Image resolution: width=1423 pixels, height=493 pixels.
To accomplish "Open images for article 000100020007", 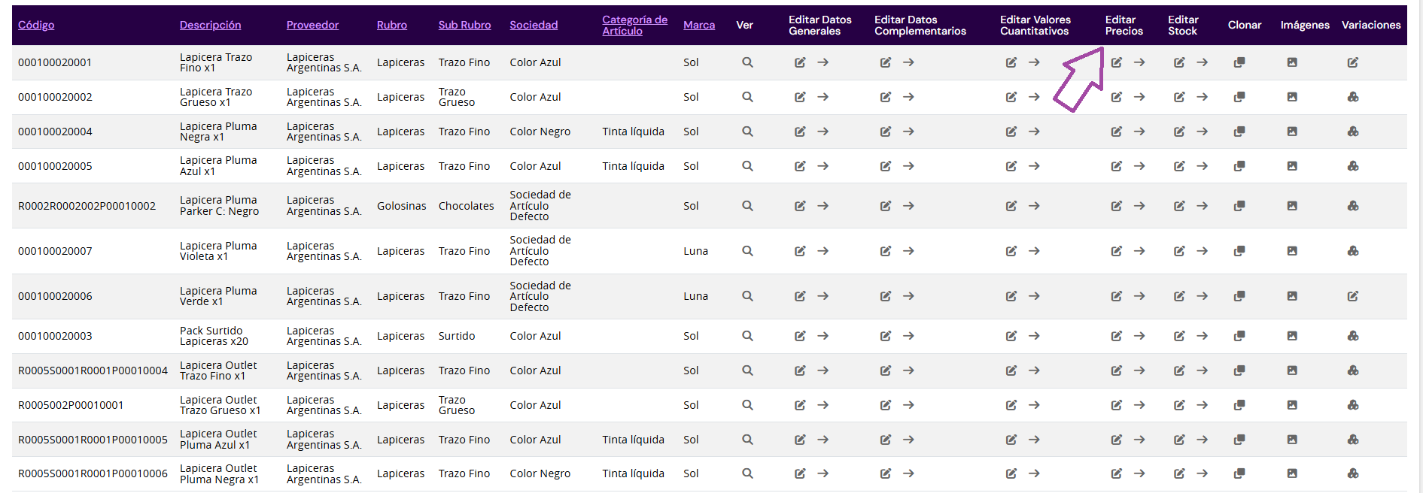I will [x=1292, y=251].
